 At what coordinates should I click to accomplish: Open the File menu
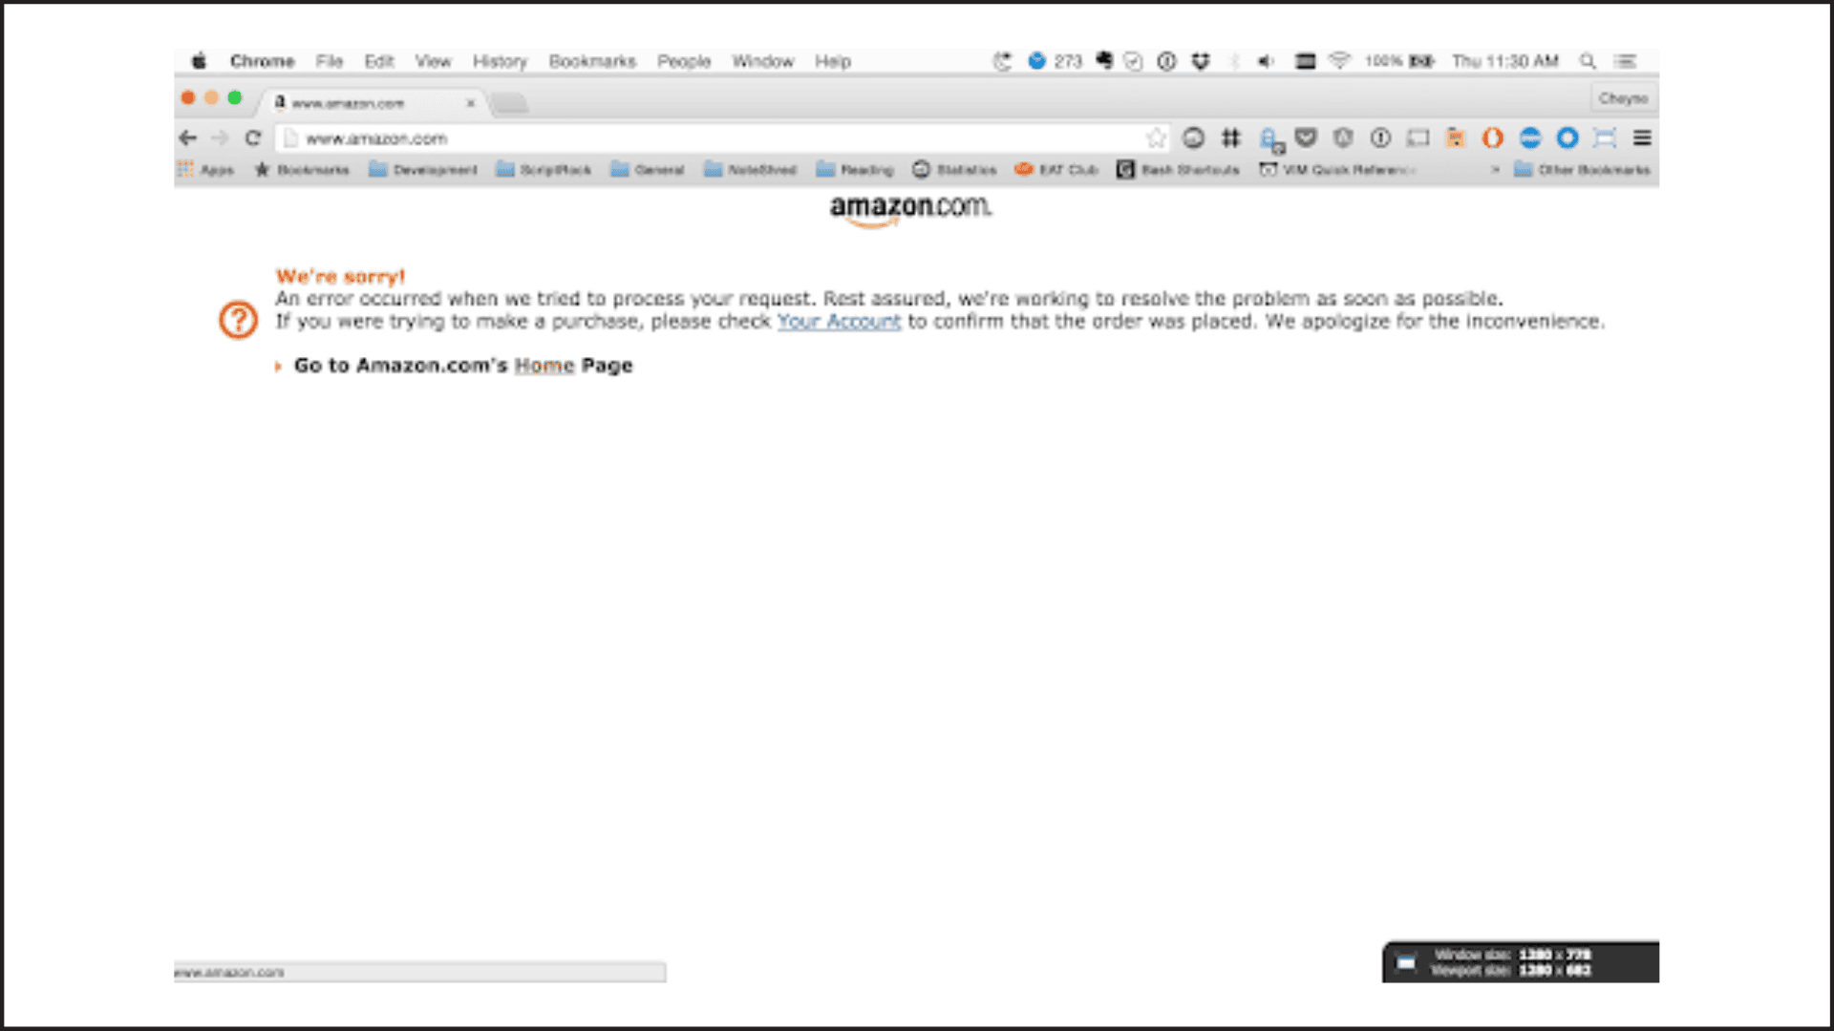point(330,61)
